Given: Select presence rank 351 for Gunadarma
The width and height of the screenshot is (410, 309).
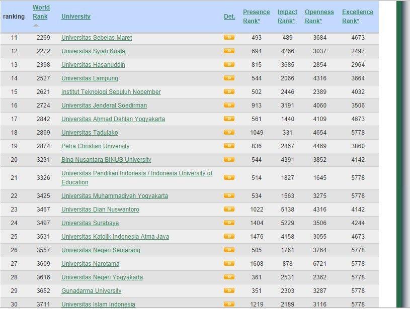Looking at the screenshot, I should (257, 291).
